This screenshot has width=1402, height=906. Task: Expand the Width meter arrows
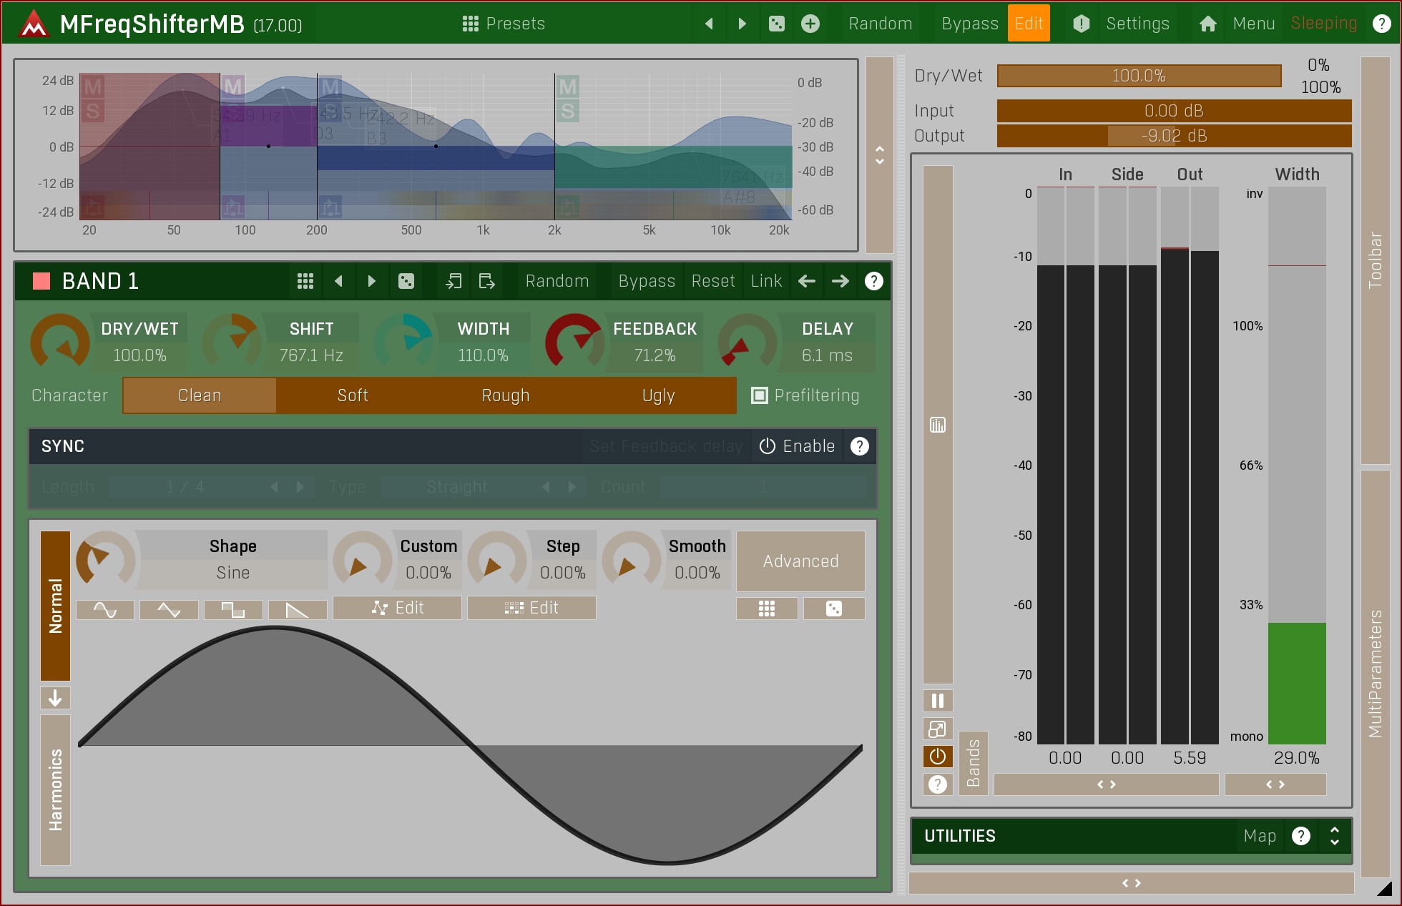click(1275, 784)
